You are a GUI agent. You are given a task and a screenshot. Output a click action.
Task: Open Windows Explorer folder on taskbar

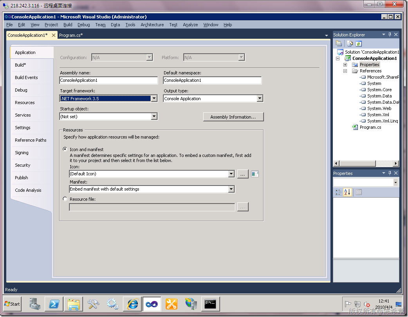(74, 304)
